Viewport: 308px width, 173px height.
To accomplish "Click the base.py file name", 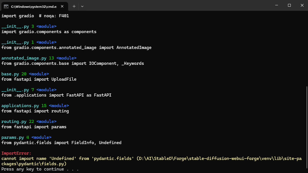I will pyautogui.click(x=10, y=74).
